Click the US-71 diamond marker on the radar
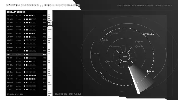This screenshot has width=178, height=100. pyautogui.click(x=101, y=40)
